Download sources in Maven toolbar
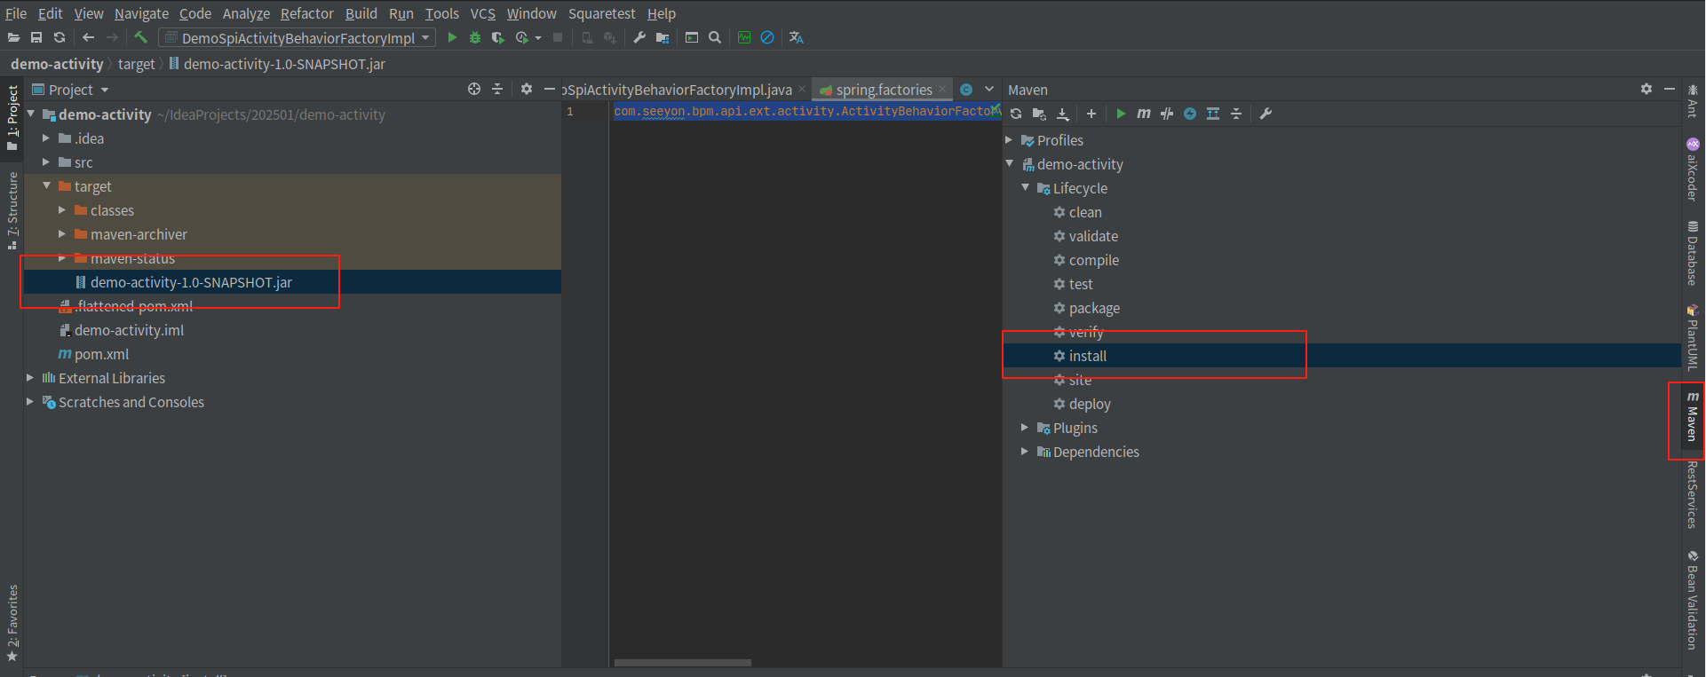 (1062, 114)
